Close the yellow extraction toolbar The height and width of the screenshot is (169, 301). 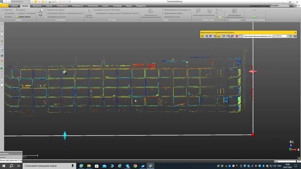coord(295,32)
